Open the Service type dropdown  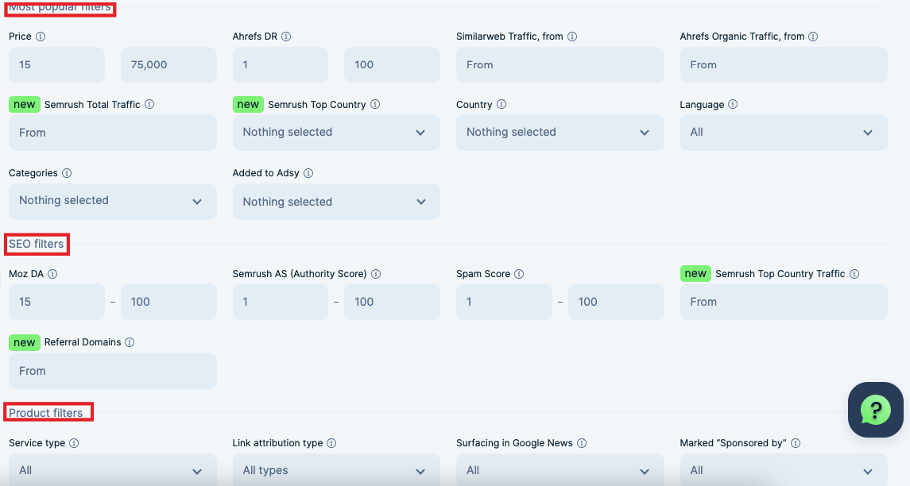coord(112,469)
